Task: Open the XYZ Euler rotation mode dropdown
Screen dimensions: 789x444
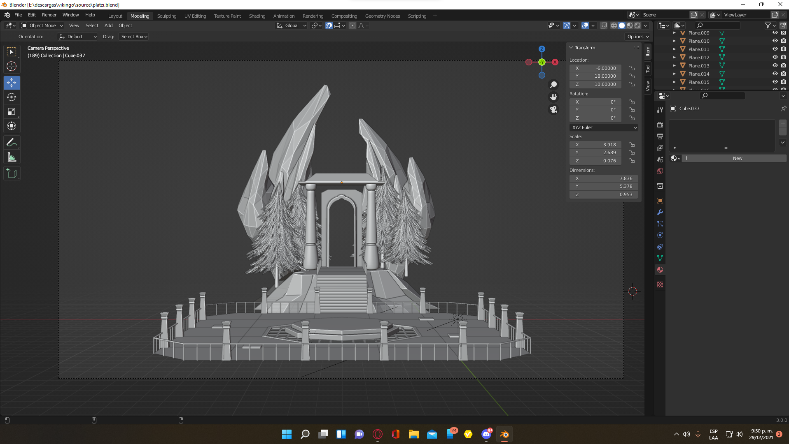Action: [x=604, y=127]
